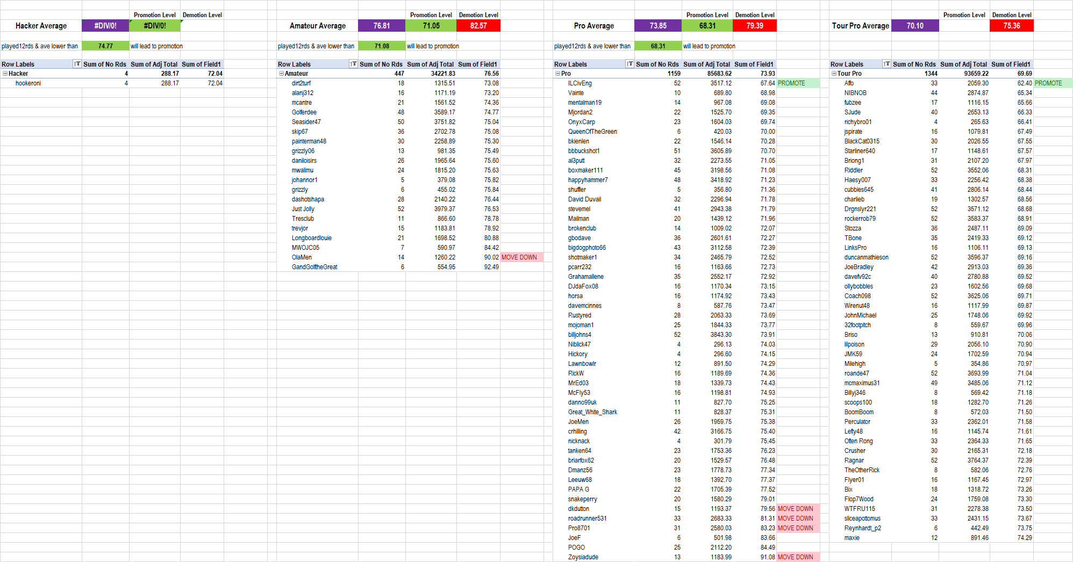Open the Tour Pro table Row Labels filter
Viewport: 1073px width, 562px height.
[x=886, y=64]
